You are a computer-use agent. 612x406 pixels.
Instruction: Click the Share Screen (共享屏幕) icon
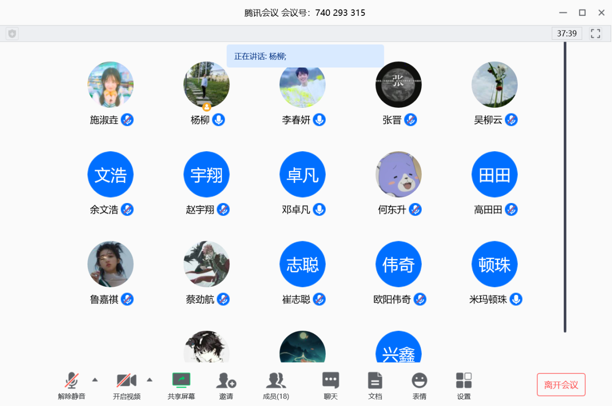181,381
